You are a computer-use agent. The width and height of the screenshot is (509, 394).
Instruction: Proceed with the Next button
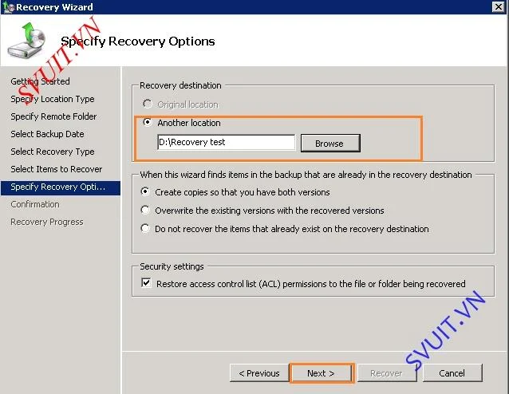coord(321,373)
